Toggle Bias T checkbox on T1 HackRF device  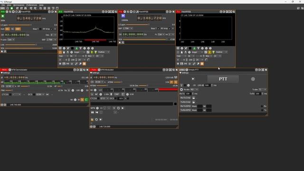(158, 28)
